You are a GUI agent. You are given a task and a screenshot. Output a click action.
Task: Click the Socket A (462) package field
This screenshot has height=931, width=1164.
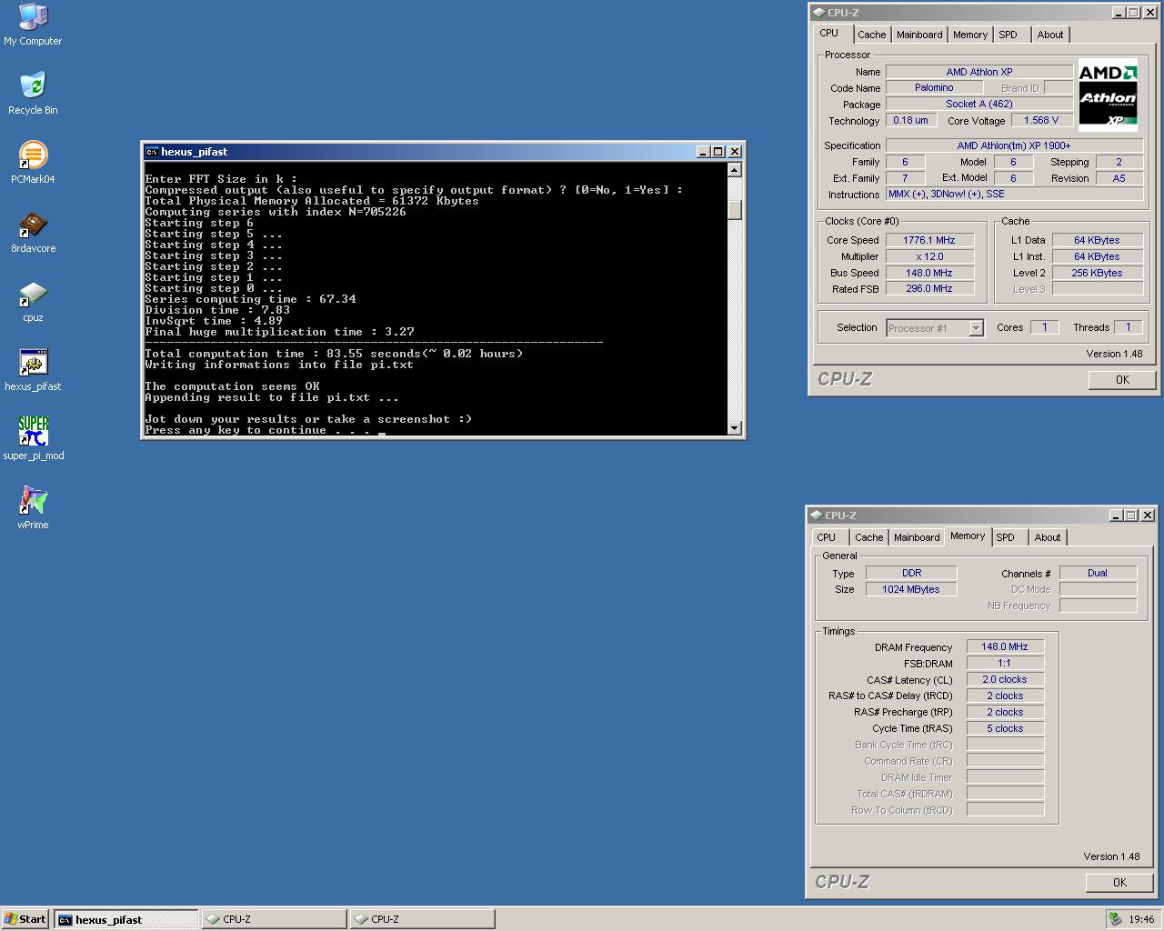point(979,104)
